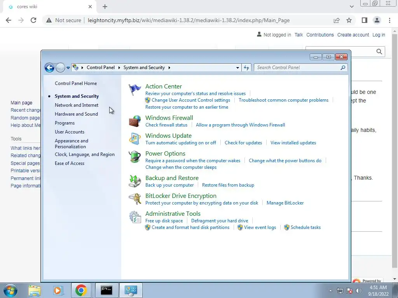Click Schedule tasks link
The height and width of the screenshot is (298, 398).
(305, 227)
